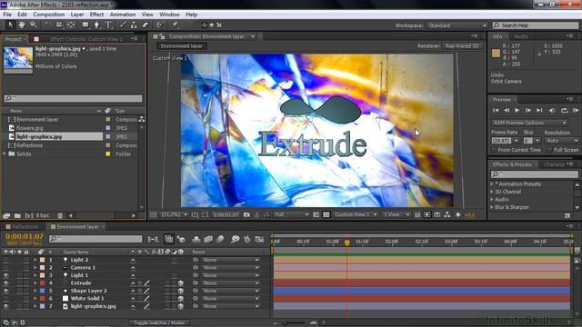Take snapshot with camera icon in viewer
The width and height of the screenshot is (582, 327).
tap(246, 214)
